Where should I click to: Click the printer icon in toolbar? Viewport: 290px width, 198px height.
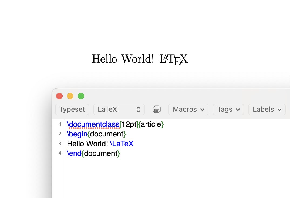(157, 109)
